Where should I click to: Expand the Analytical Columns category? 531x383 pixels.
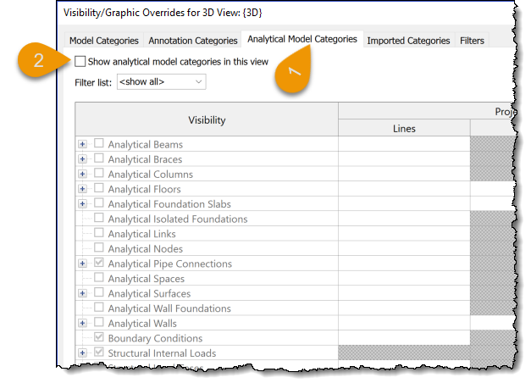[83, 175]
